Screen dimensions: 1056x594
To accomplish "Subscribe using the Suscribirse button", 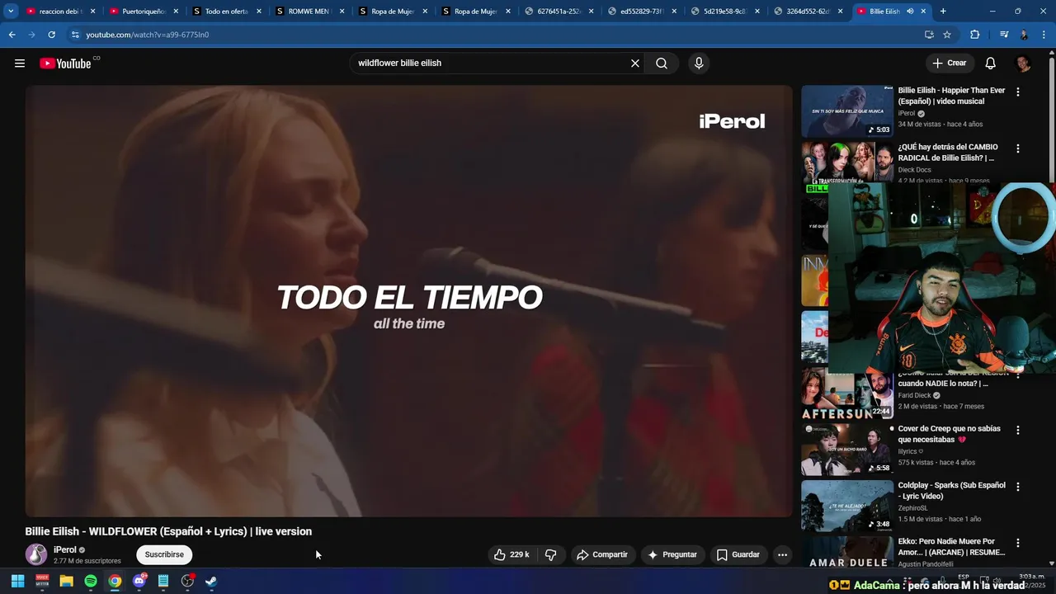I will [x=164, y=554].
